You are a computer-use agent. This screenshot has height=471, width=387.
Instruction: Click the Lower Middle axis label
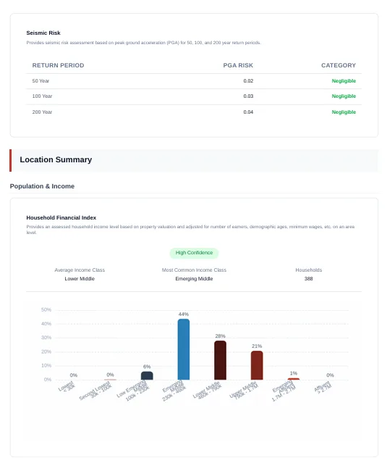coord(208,390)
